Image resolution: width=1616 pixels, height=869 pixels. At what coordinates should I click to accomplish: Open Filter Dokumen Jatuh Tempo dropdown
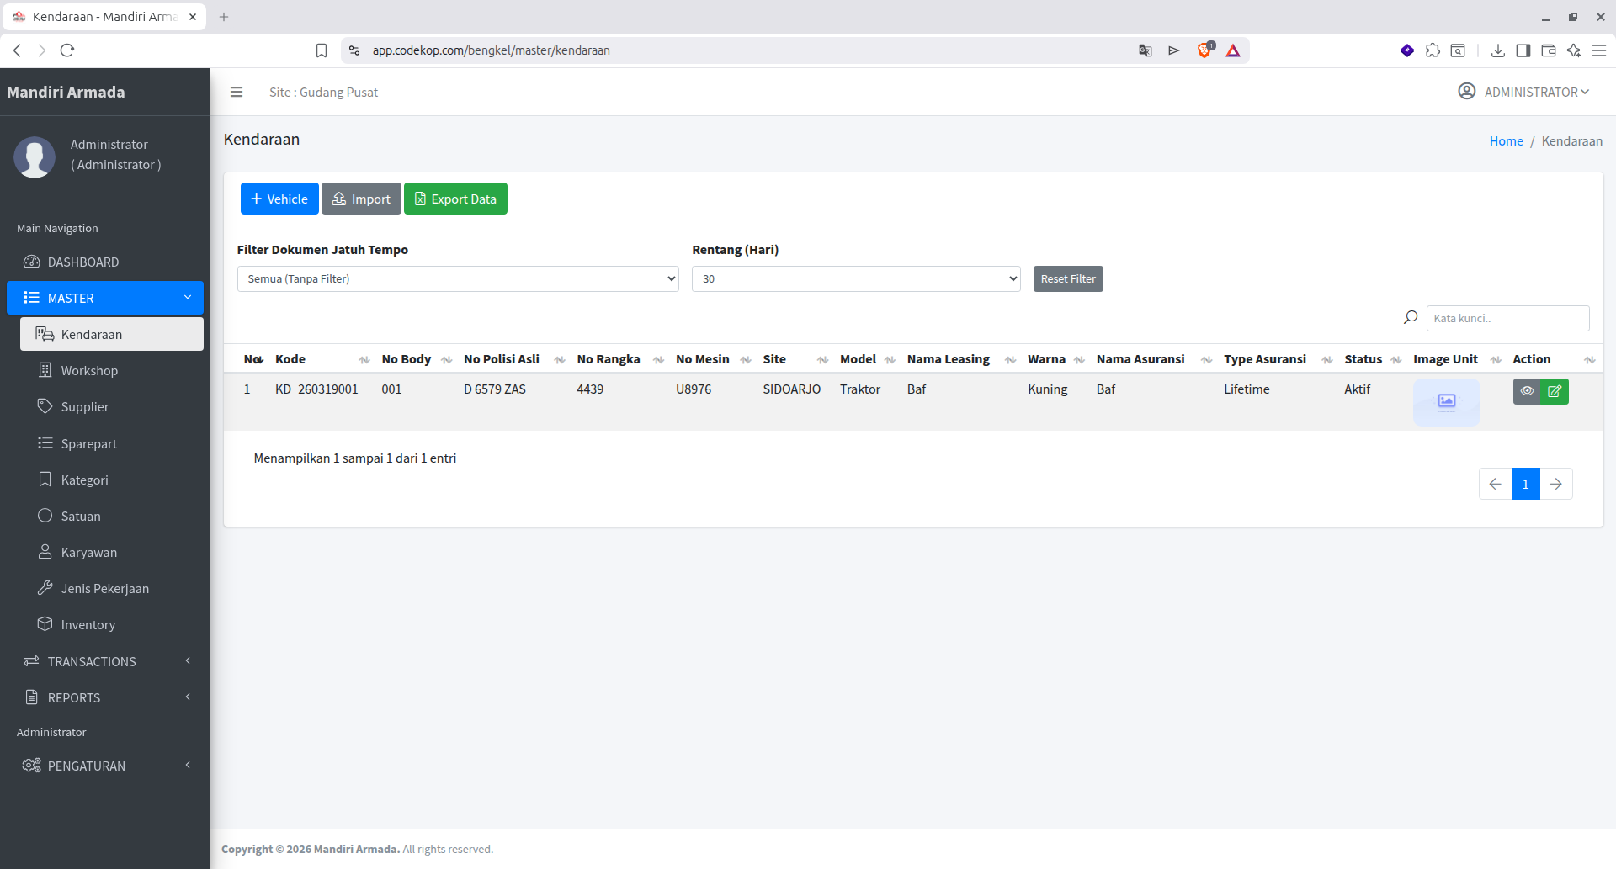tap(458, 278)
